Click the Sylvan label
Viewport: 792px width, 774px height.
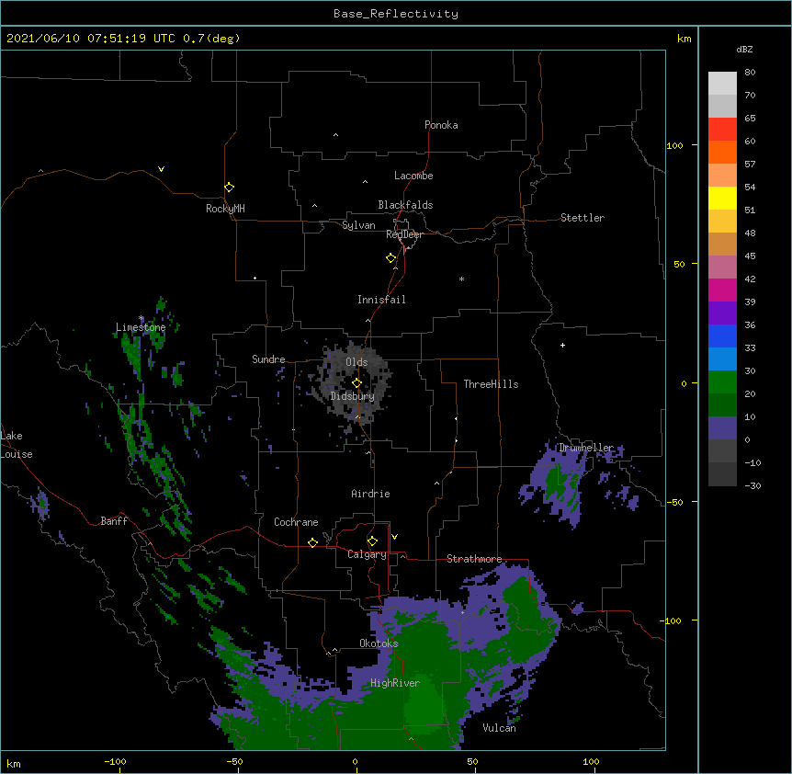(358, 225)
